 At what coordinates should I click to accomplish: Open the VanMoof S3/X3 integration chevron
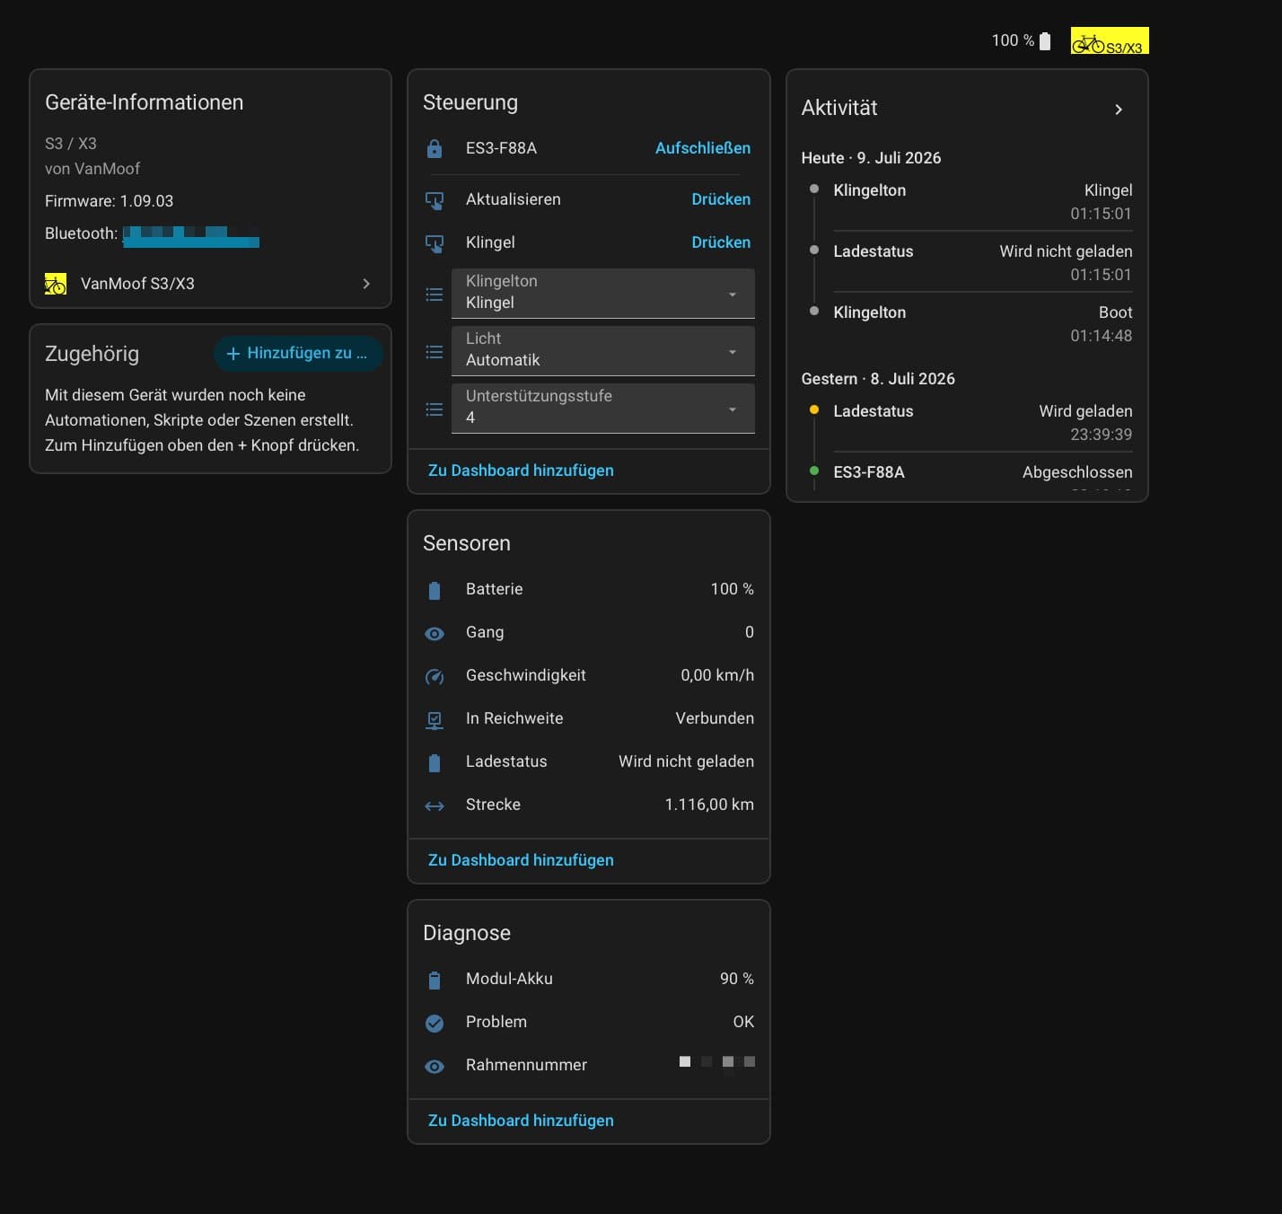pos(366,284)
